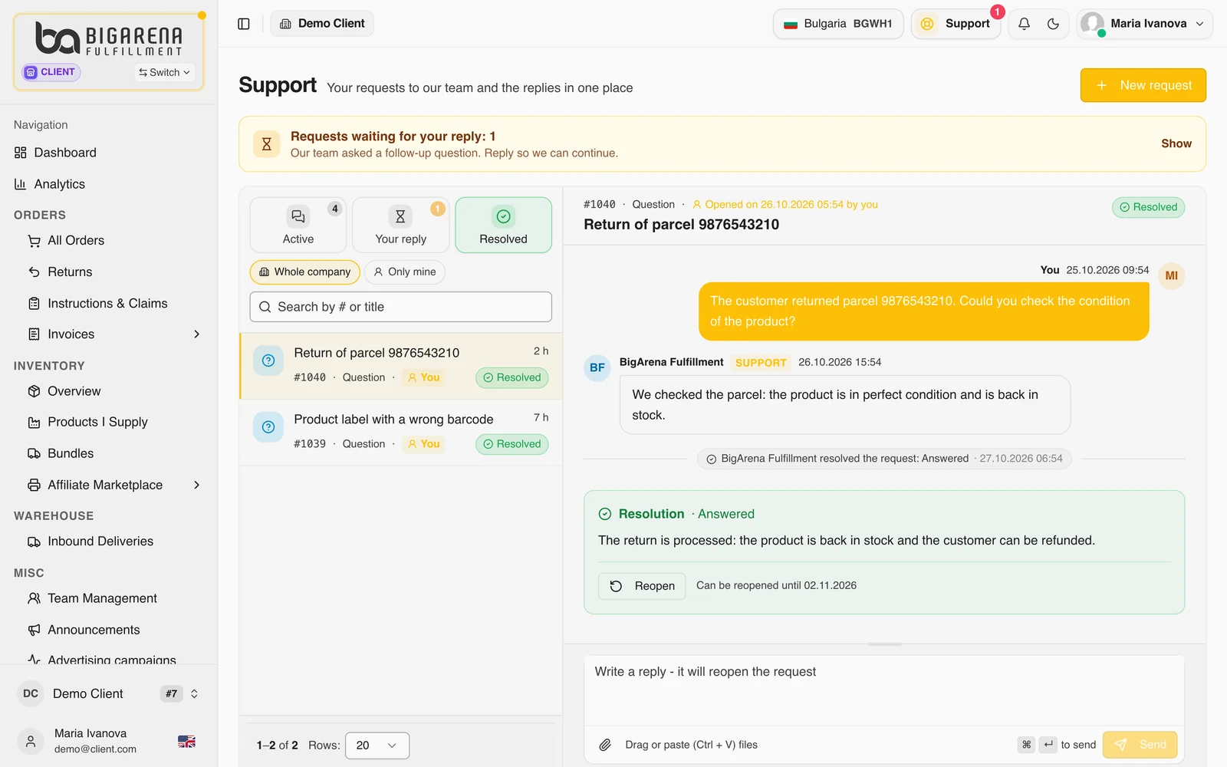Click the Products | Supply factory icon
Viewport: 1227px width, 767px height.
click(34, 423)
